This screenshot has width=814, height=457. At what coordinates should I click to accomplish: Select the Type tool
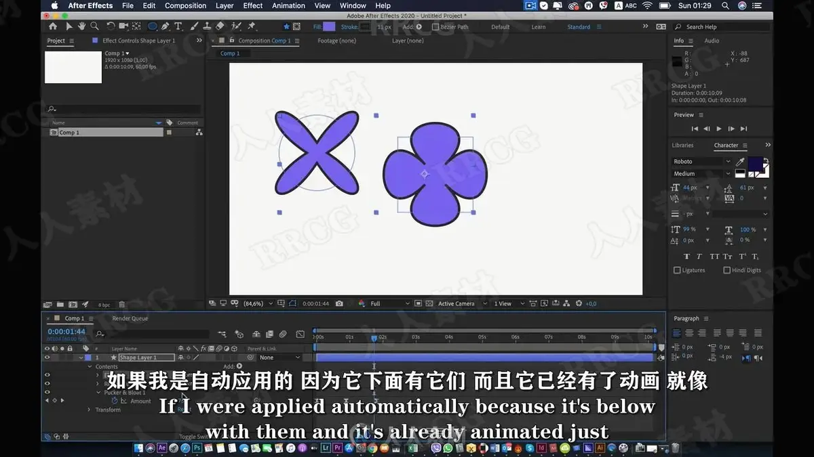178,26
